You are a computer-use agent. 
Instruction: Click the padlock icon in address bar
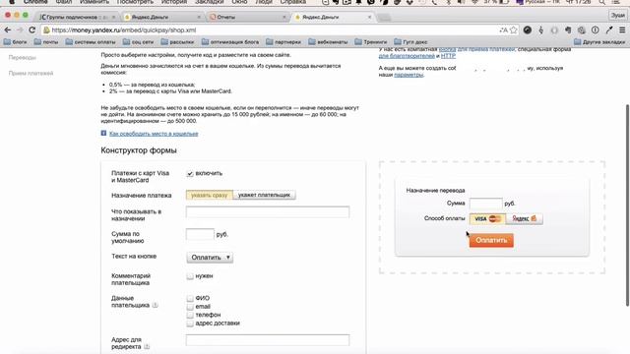pyautogui.click(x=46, y=30)
